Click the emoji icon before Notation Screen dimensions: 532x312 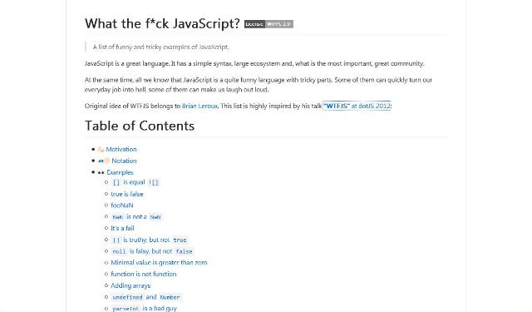[x=103, y=161]
